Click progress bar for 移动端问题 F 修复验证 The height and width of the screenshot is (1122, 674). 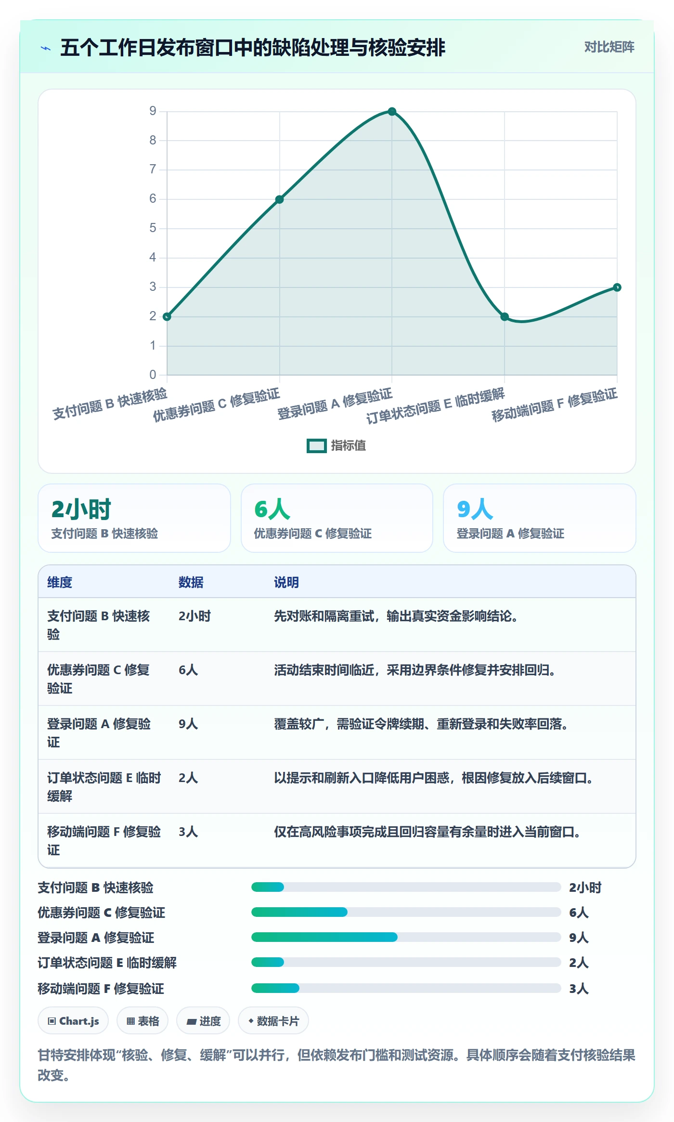pyautogui.click(x=406, y=988)
